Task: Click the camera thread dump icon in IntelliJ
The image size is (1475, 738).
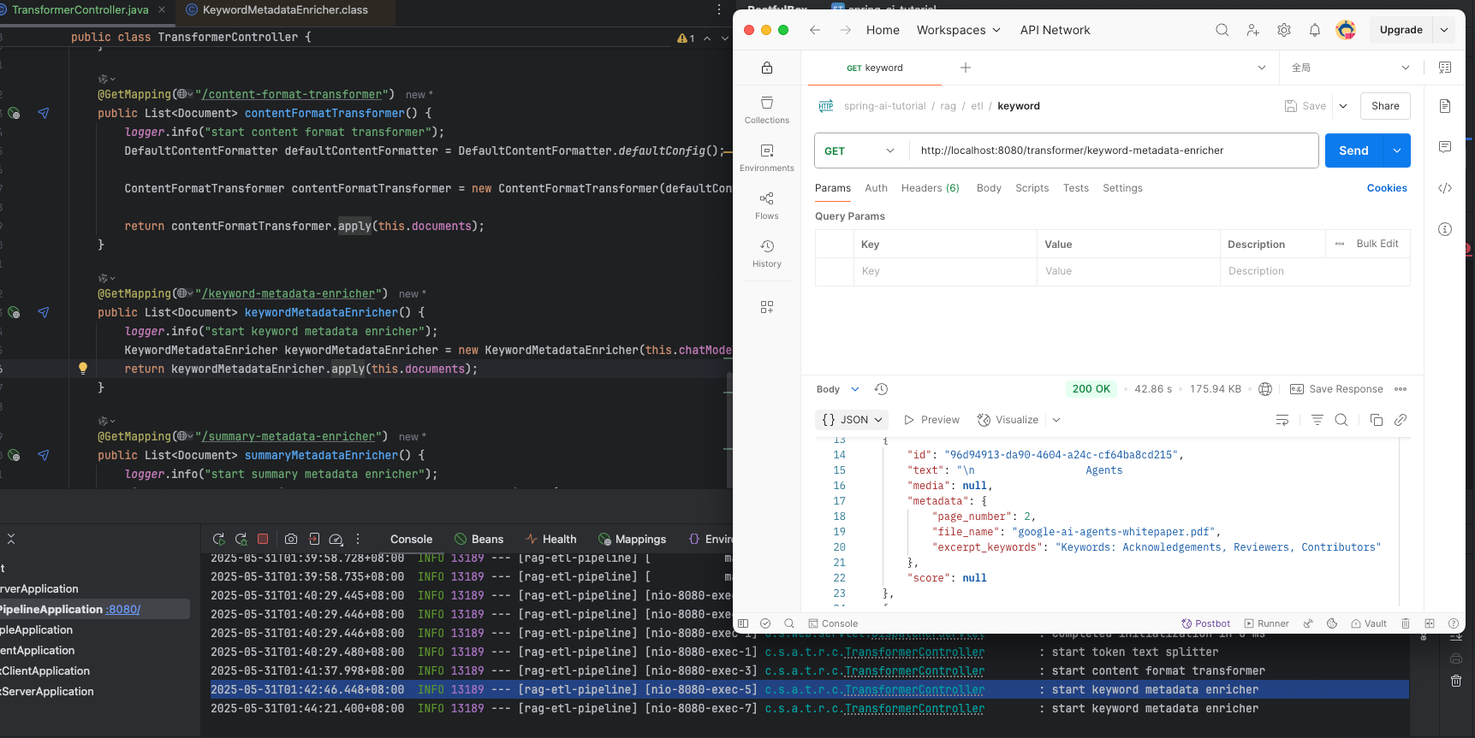Action: (291, 539)
